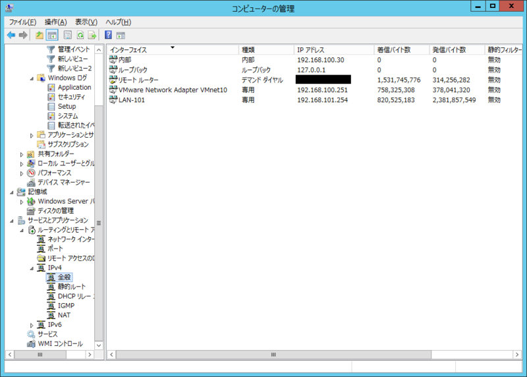This screenshot has height=377, width=527.
Task: Select the セキュリティ log tree item
Action: pos(71,97)
